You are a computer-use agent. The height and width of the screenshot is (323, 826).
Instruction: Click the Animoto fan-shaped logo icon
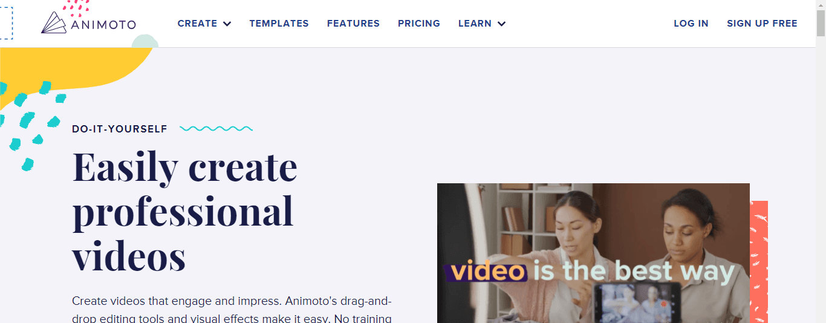point(54,22)
